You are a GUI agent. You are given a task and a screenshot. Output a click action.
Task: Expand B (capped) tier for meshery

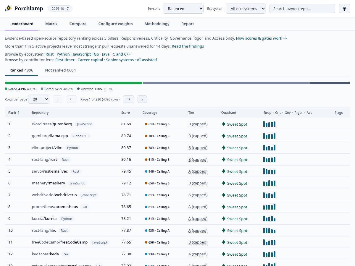click(198, 183)
